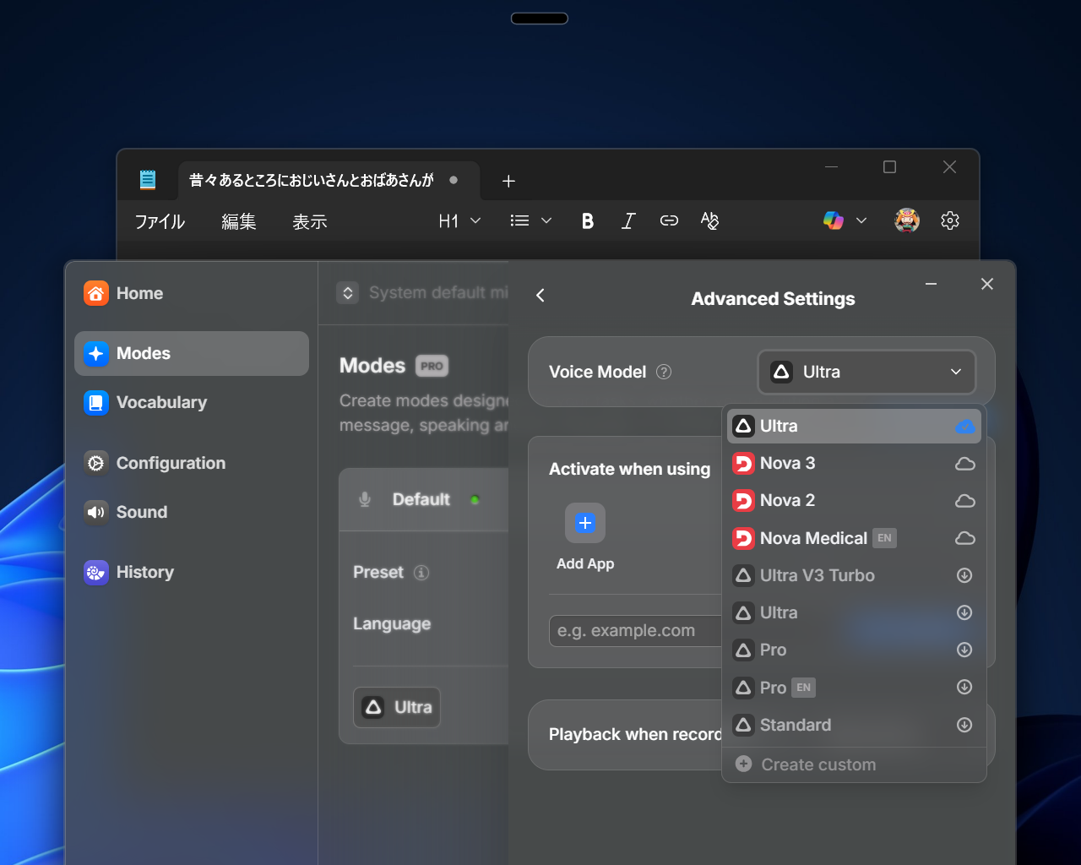This screenshot has height=865, width=1081.
Task: Download the Pro model without EN
Action: [964, 650]
